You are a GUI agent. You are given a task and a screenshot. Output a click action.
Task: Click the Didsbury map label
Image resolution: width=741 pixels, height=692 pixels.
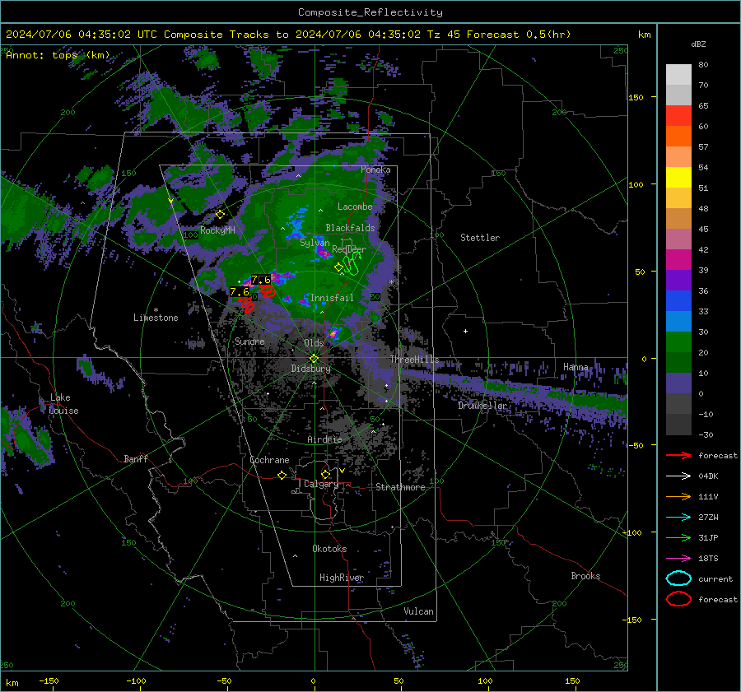pyautogui.click(x=311, y=369)
